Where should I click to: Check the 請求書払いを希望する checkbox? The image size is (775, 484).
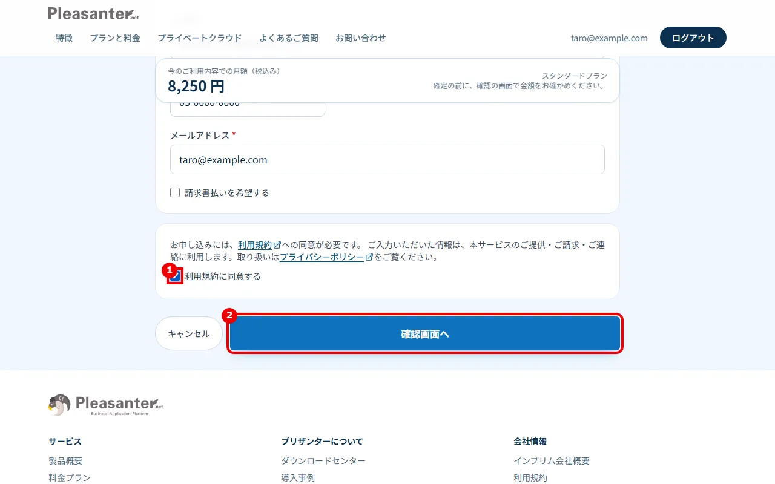pyautogui.click(x=175, y=192)
